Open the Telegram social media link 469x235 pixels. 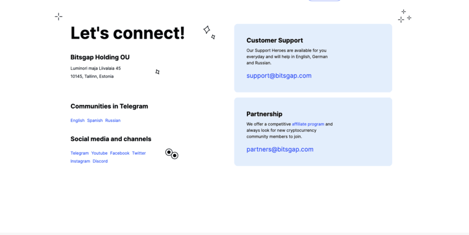[80, 153]
